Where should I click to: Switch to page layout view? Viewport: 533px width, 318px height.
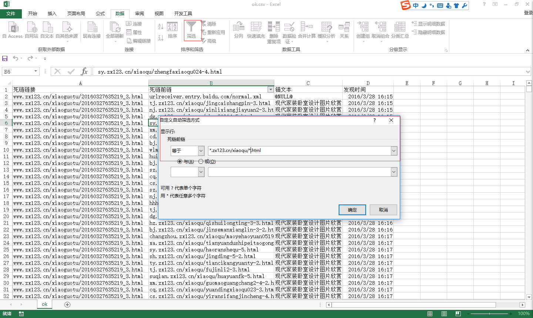coord(444,314)
